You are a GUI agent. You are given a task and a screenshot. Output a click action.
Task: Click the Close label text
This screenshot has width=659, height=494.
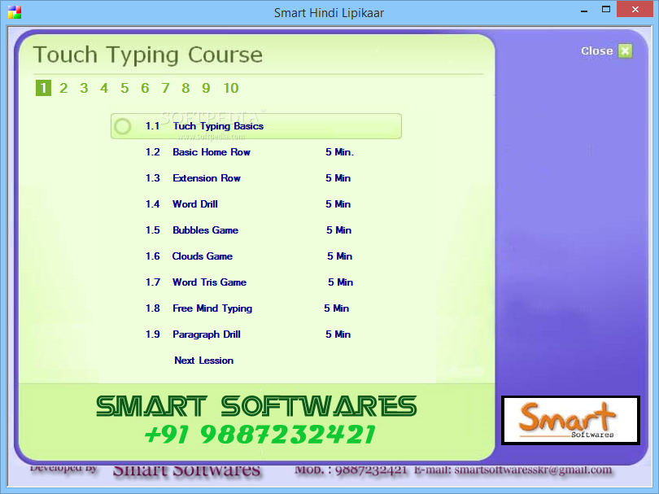(597, 51)
